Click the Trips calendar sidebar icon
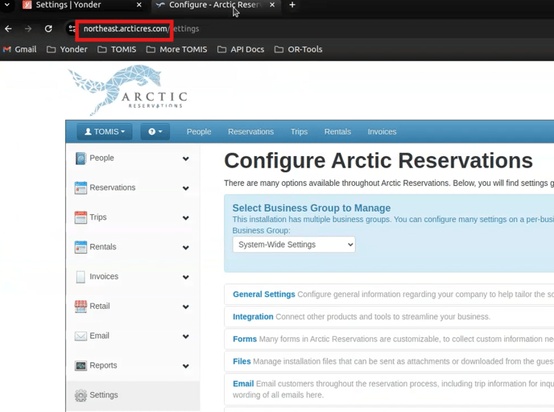The width and height of the screenshot is (554, 412). (x=81, y=217)
